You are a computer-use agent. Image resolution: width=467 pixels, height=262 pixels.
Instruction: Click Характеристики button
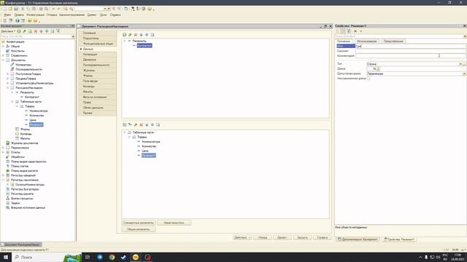coord(174,223)
